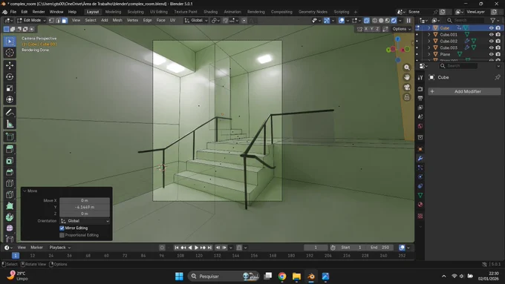This screenshot has height=284, width=505.
Task: Select the Bevel tool
Action: point(10,172)
